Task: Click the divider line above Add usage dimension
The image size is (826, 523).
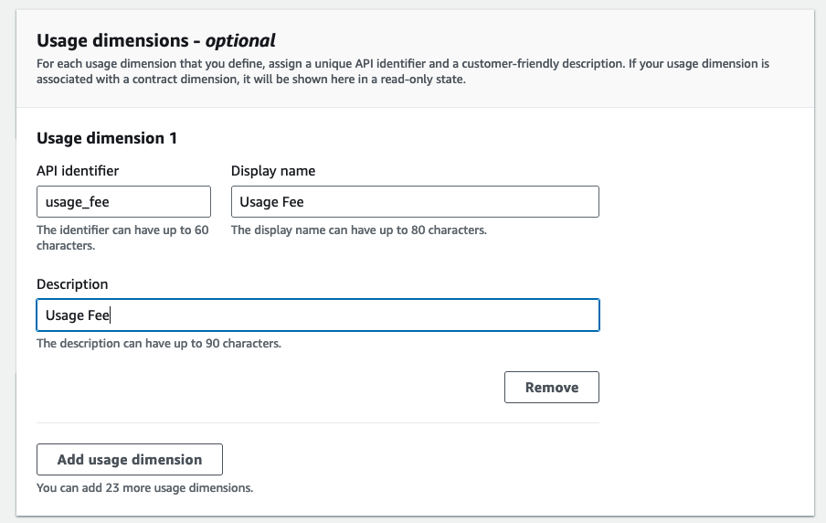Action: [x=317, y=422]
